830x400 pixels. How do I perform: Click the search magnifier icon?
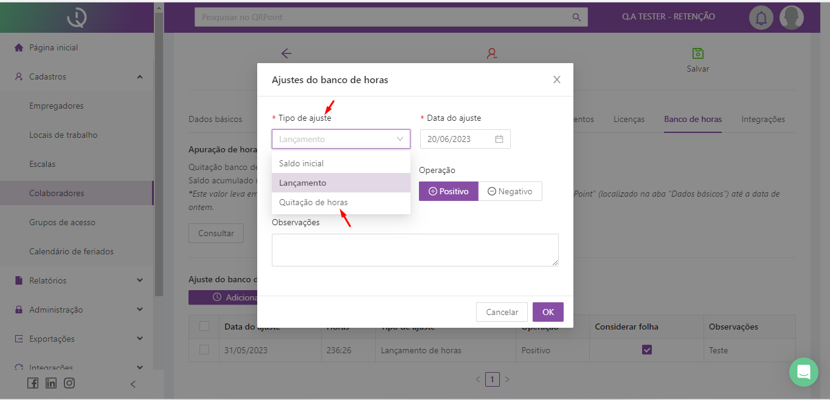[x=576, y=17]
